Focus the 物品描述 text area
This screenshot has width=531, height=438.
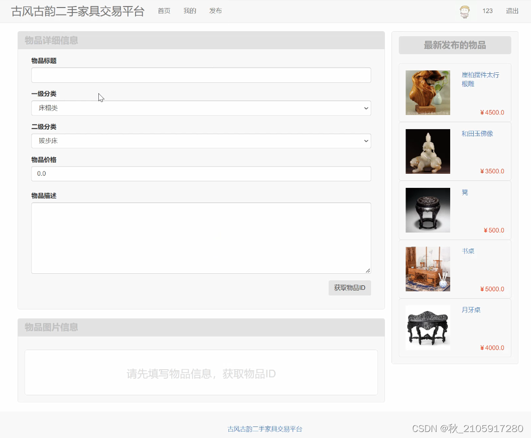point(201,238)
